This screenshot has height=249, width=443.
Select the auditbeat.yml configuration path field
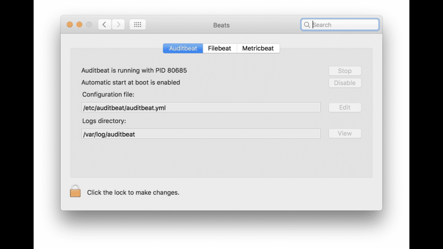click(x=201, y=107)
